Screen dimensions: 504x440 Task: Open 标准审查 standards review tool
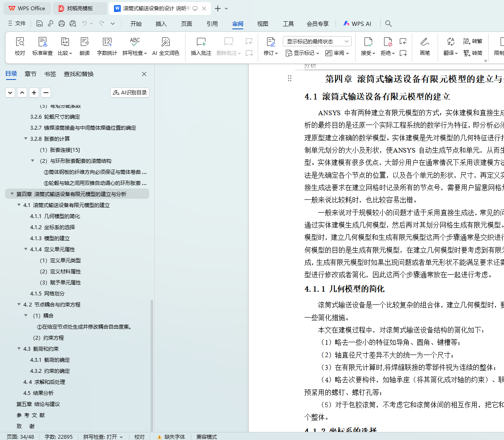[x=43, y=46]
